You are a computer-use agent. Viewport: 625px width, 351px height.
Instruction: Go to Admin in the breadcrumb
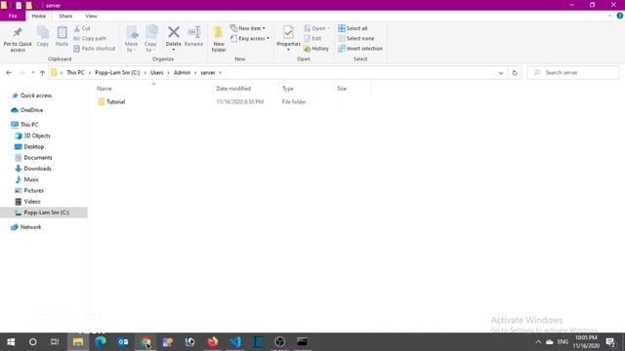tap(182, 73)
